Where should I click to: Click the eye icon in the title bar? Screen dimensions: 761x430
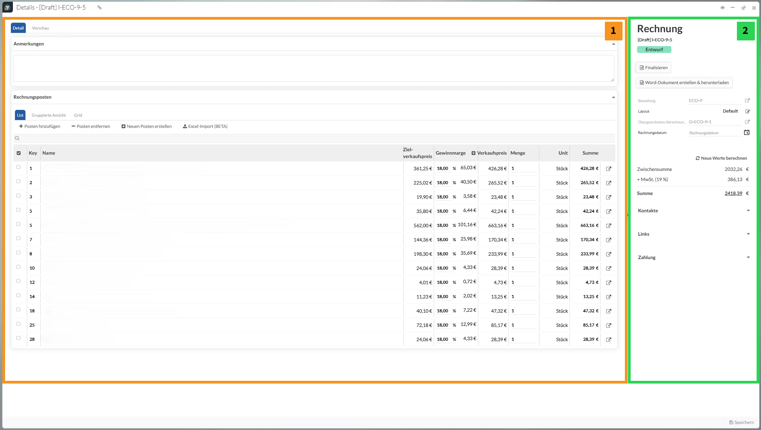pyautogui.click(x=722, y=8)
